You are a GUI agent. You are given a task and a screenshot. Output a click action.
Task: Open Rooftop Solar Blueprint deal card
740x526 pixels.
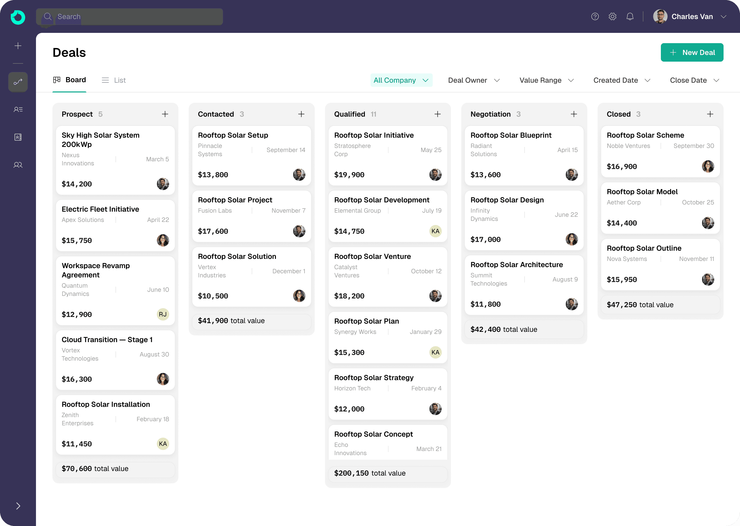pos(524,155)
